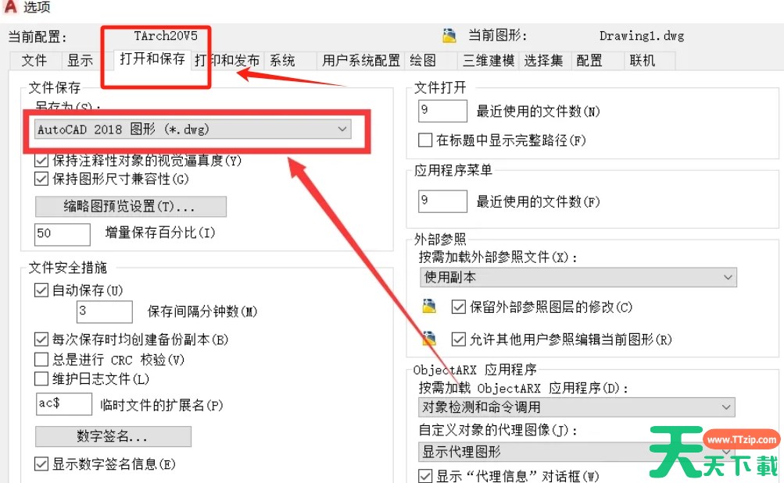Click the AutoCAD logo in the title bar
Screen dimensions: 784x483
click(10, 6)
